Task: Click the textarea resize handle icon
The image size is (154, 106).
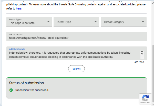Action: (x=143, y=58)
